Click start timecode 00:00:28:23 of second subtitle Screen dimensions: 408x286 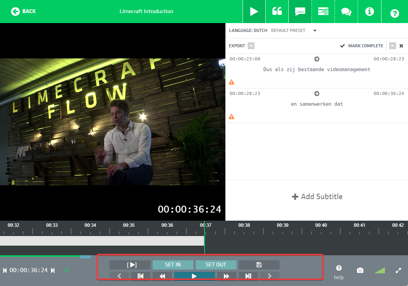pos(245,93)
